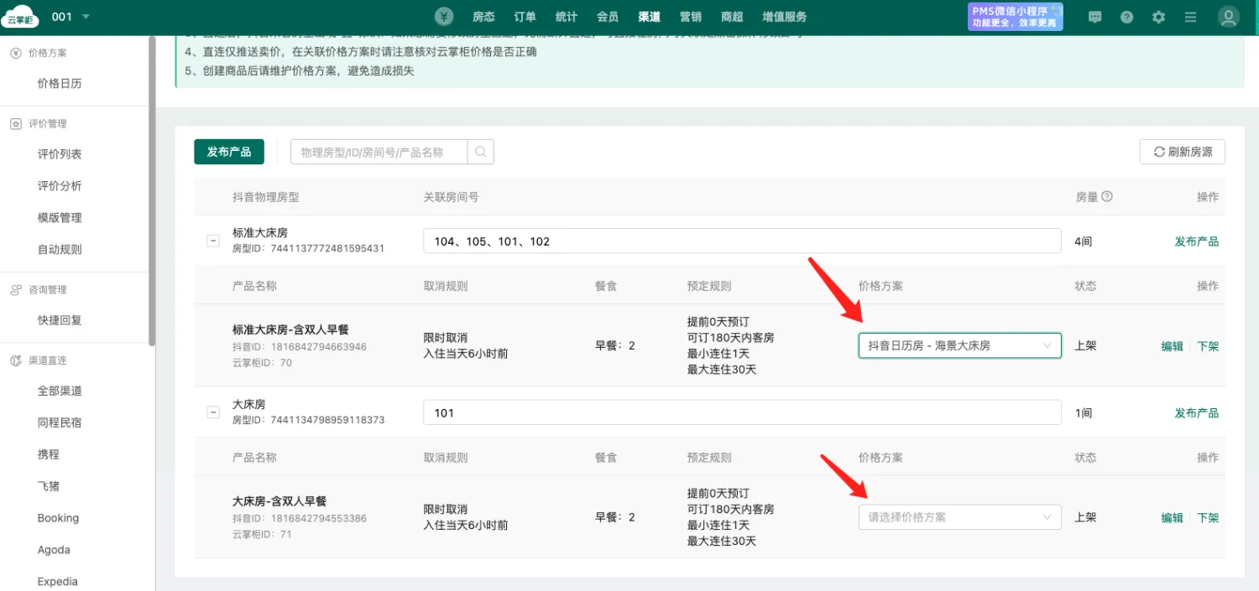Go to the 渠道 tab

649,17
